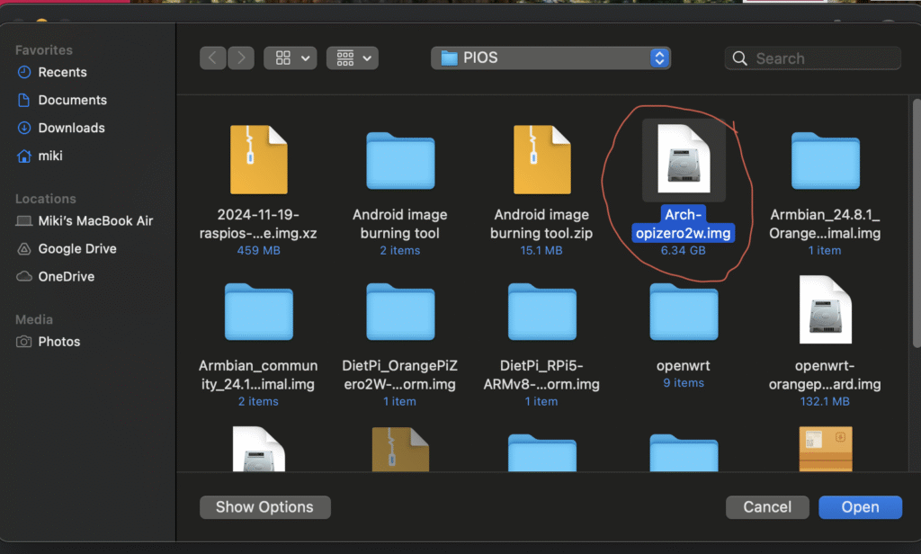
Task: Select the DietPi_RPi5-ARMv8 folder
Action: [x=541, y=312]
